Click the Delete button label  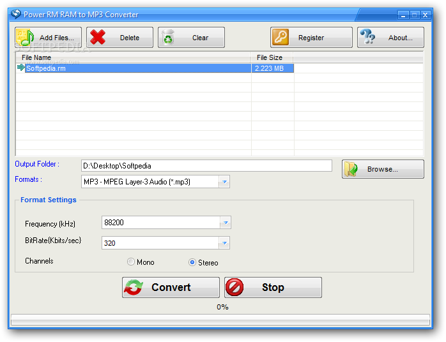point(130,38)
